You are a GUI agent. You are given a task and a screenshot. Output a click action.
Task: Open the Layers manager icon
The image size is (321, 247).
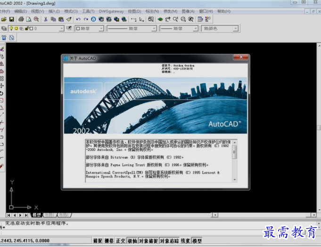click(x=4, y=28)
